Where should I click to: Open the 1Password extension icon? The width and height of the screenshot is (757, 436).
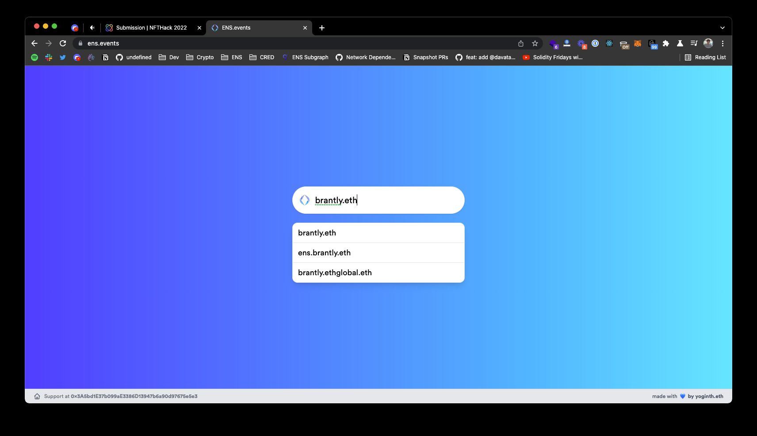(x=595, y=43)
